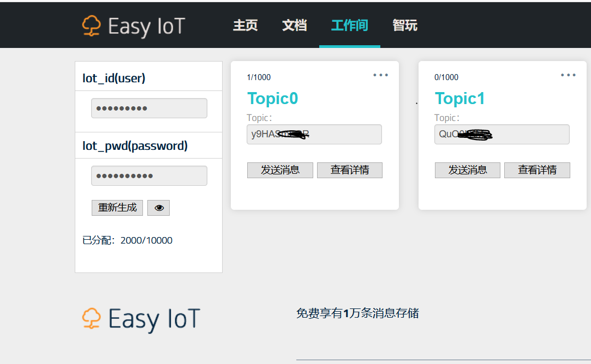Click the Easy IoT logo in header
The height and width of the screenshot is (364, 591).
[x=134, y=26]
